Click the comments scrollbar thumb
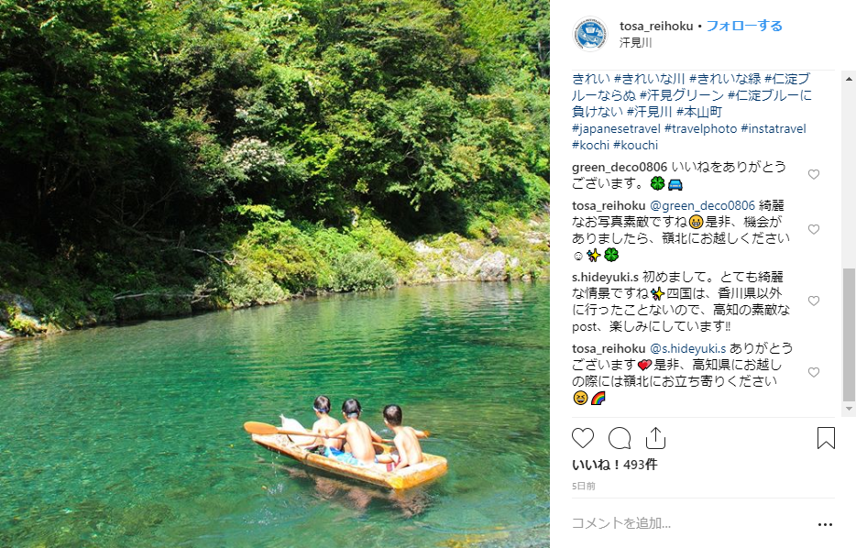Image resolution: width=856 pixels, height=548 pixels. [849, 334]
